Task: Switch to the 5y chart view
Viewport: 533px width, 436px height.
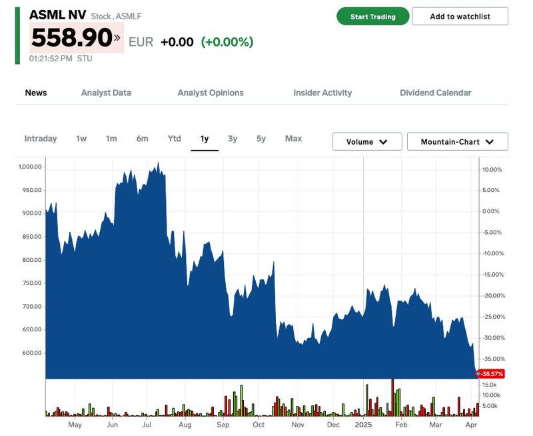Action: [x=261, y=139]
